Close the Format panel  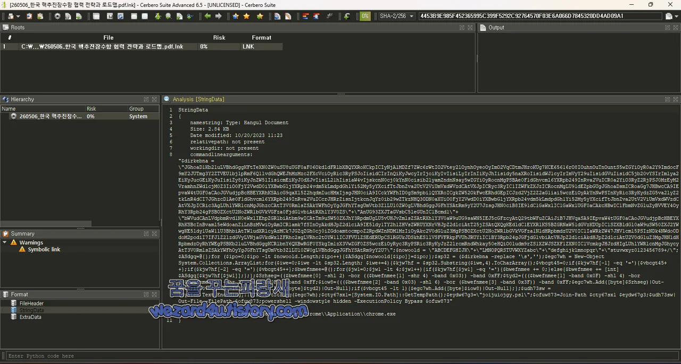pos(154,294)
